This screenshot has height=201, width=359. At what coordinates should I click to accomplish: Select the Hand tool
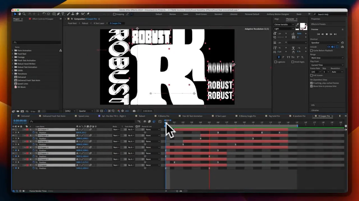(20, 14)
